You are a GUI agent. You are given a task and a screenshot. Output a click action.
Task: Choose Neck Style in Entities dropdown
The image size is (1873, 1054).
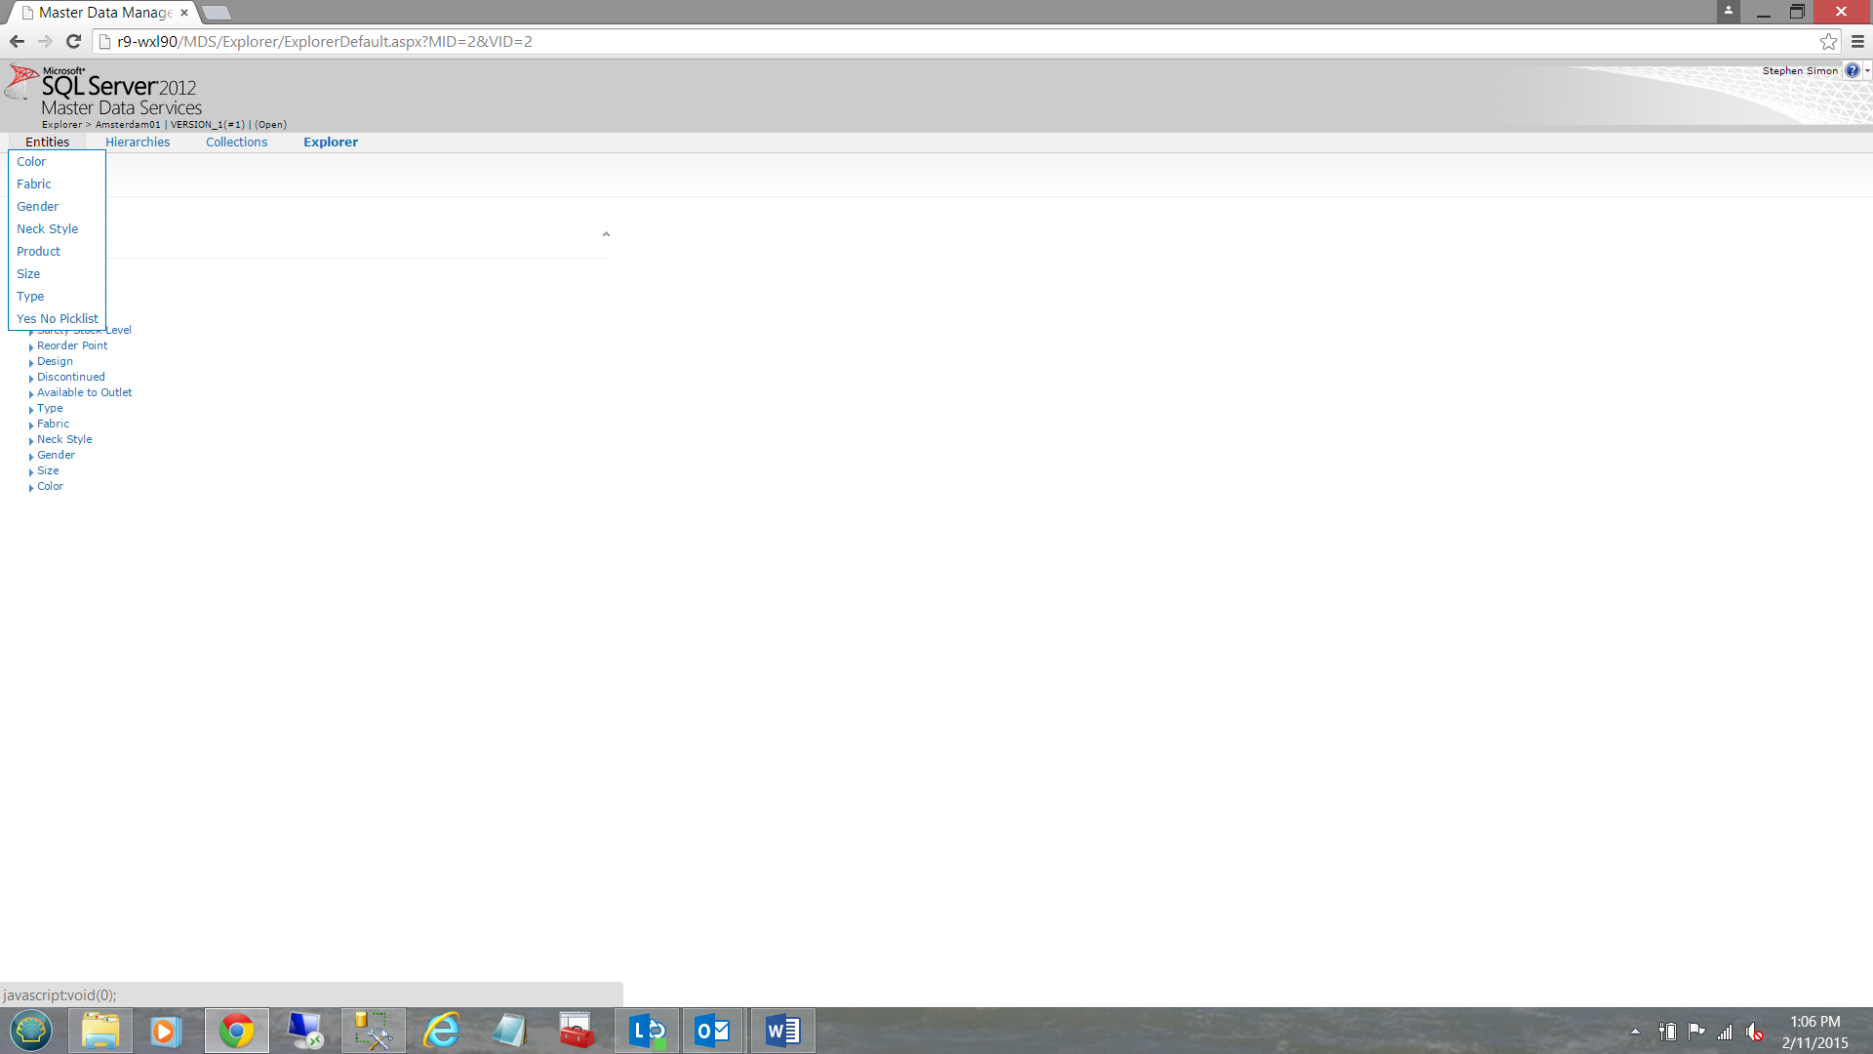coord(47,228)
